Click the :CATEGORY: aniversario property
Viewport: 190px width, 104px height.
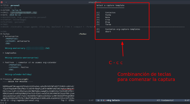point(17,41)
